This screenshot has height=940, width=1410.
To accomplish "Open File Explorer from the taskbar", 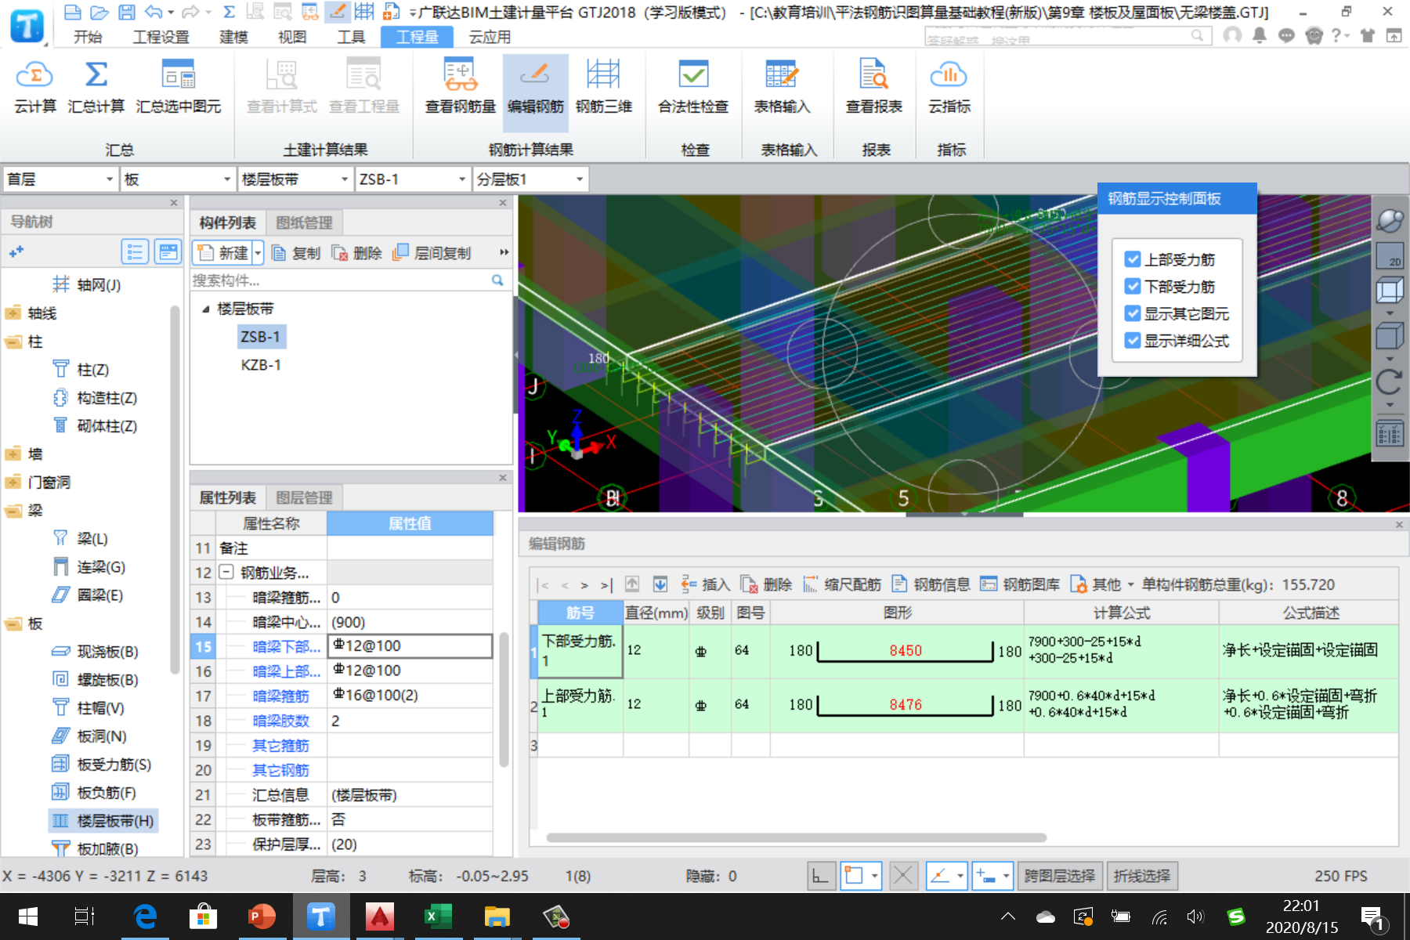I will 497,916.
